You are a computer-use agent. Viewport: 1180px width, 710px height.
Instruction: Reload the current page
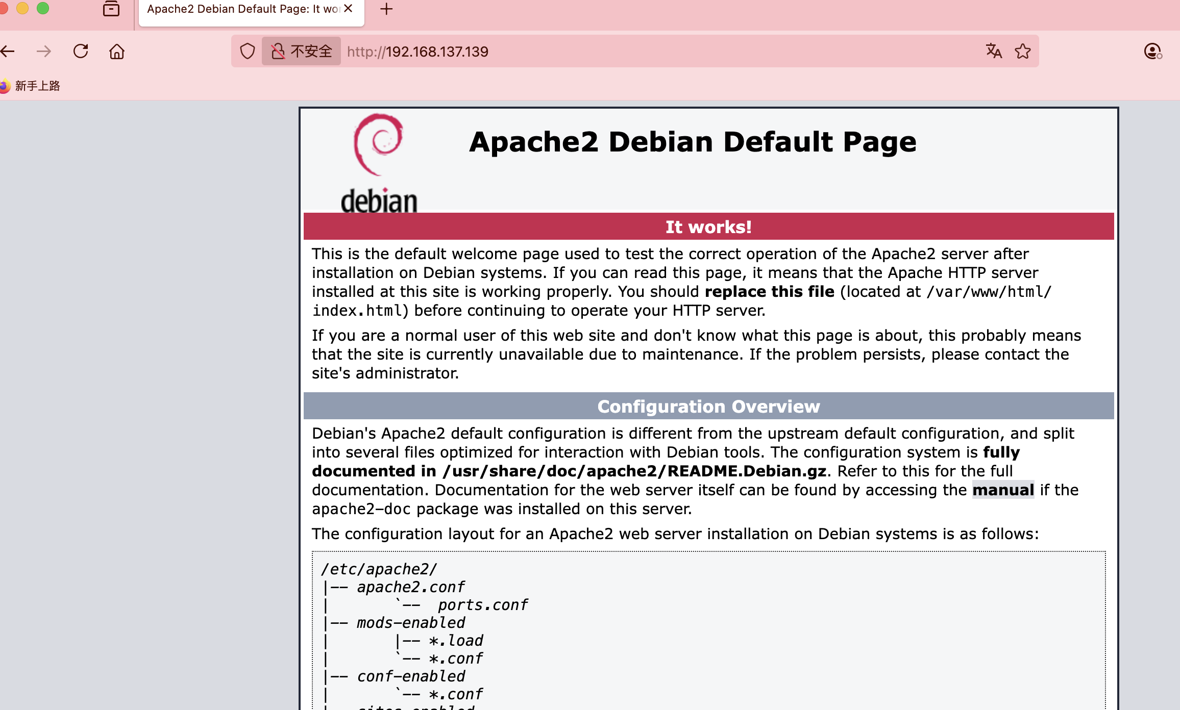coord(81,52)
